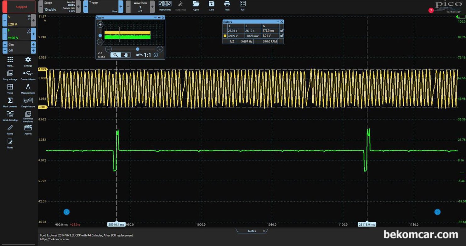Click the Auto setup wand icon
The width and height of the screenshot is (466, 246).
[x=180, y=6]
